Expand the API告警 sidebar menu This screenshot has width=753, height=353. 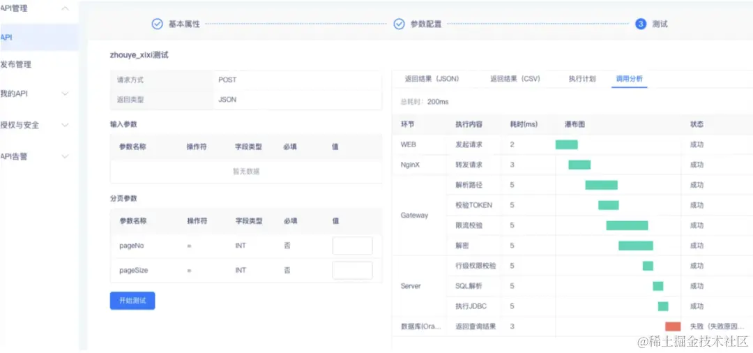click(66, 156)
